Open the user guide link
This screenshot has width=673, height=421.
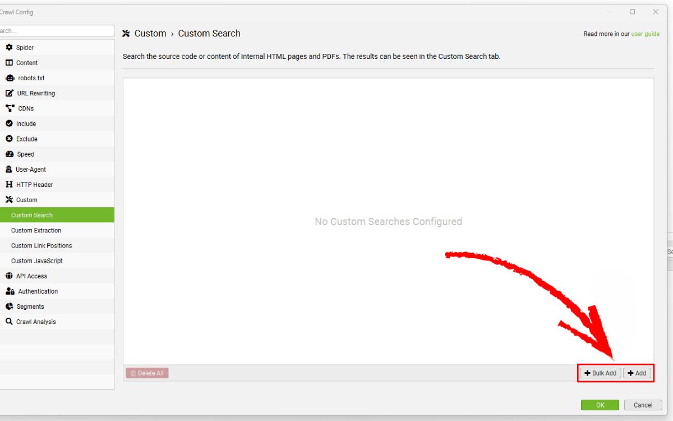[x=645, y=34]
